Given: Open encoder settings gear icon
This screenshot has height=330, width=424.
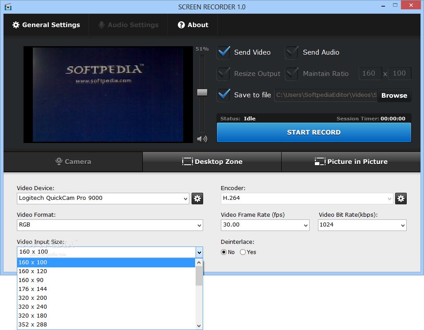Looking at the screenshot, I should [401, 199].
